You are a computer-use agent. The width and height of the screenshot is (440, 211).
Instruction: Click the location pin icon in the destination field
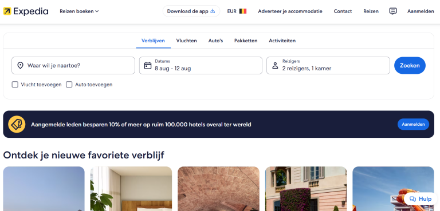point(20,66)
